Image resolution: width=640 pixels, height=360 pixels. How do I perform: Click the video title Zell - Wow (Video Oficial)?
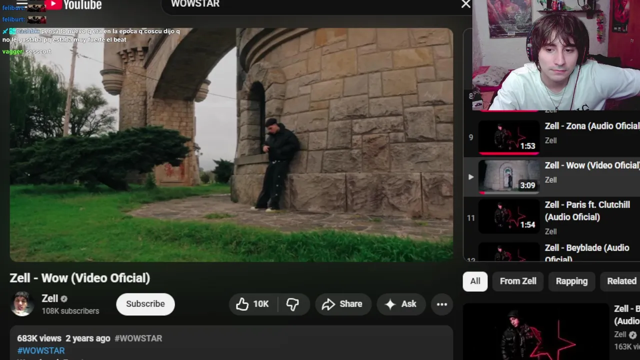[x=80, y=278]
